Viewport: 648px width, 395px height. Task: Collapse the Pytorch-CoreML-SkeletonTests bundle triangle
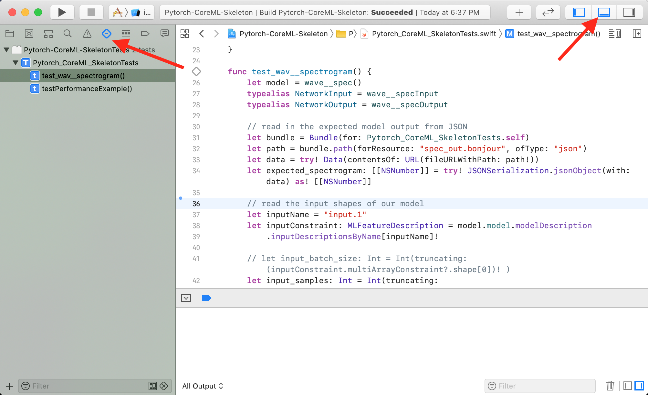(6, 50)
